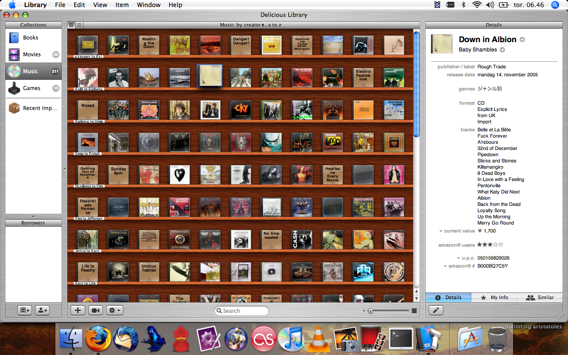568x355 pixels.
Task: Collapse the collections sidebar with handle arrow
Action: (x=65, y=169)
